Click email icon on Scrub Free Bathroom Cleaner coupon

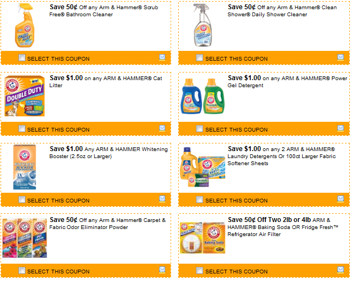click(x=162, y=57)
